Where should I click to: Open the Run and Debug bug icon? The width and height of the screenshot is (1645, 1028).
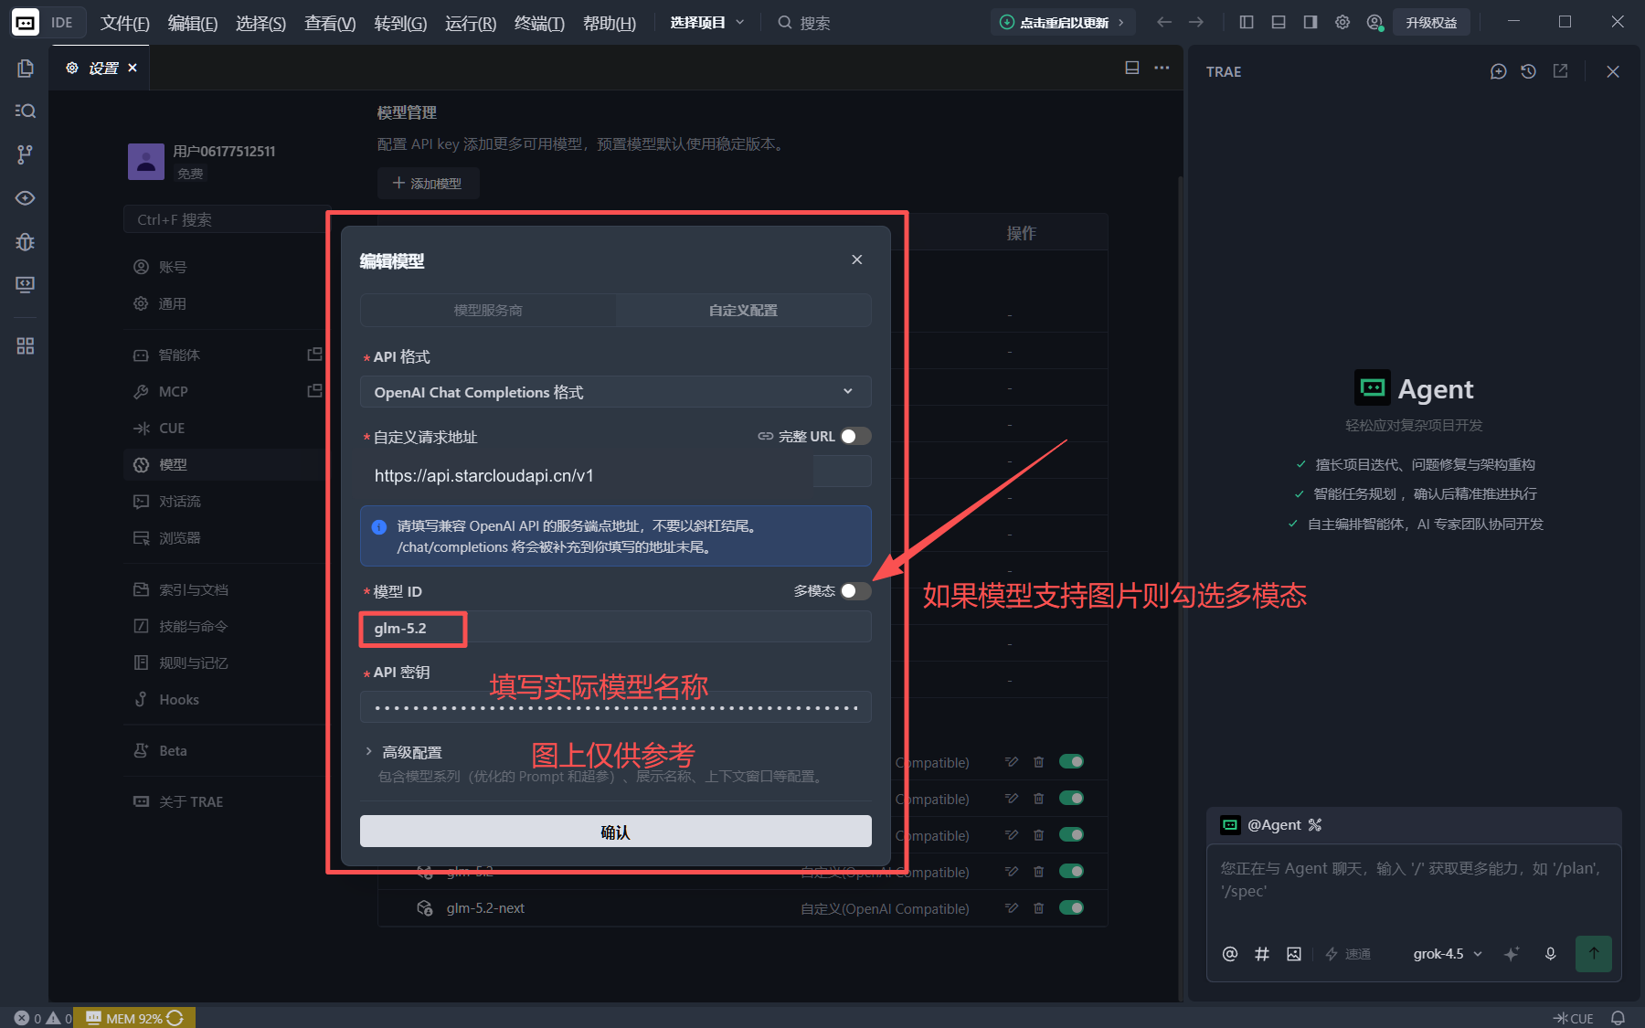click(25, 242)
